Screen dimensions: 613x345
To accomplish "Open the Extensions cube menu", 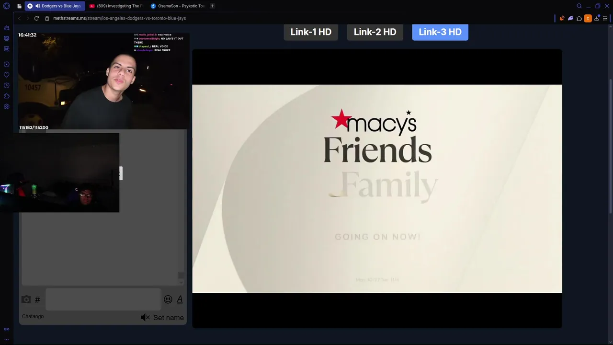I will pyautogui.click(x=579, y=18).
